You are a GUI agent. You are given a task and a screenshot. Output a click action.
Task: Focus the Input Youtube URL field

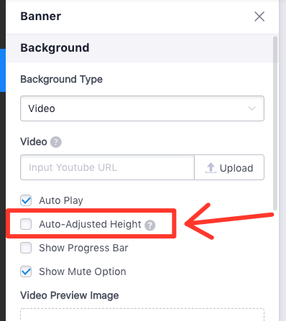107,167
